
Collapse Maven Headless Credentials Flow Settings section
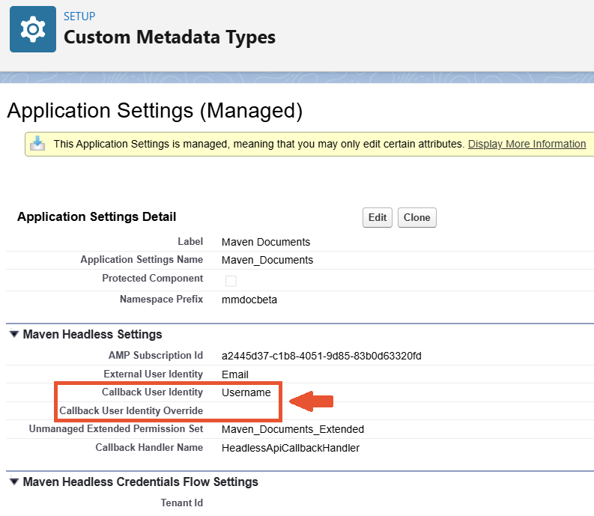click(14, 482)
